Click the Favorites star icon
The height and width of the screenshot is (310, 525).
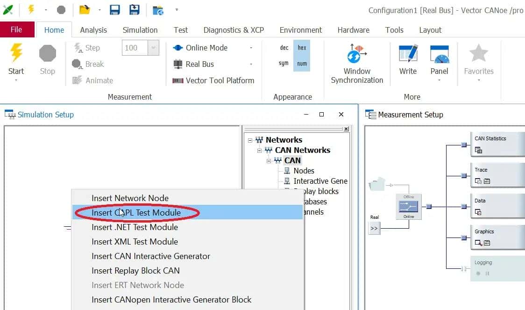click(x=478, y=60)
